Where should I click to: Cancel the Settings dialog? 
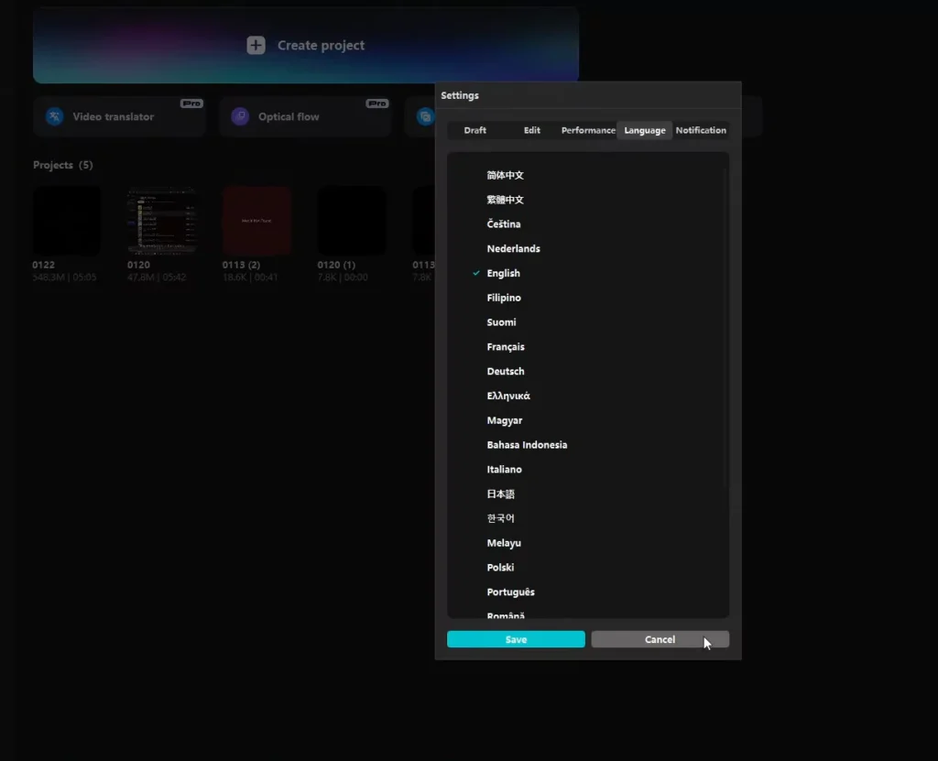click(660, 639)
